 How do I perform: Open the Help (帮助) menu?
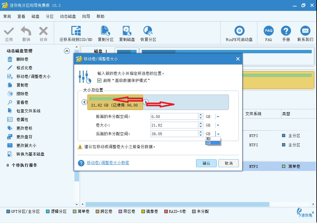click(100, 16)
